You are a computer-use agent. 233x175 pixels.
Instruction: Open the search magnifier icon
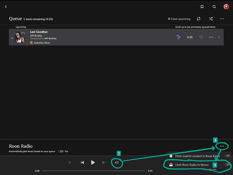(214, 7)
